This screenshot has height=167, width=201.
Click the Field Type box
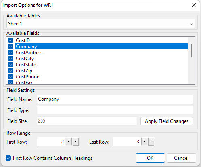coord(115,110)
